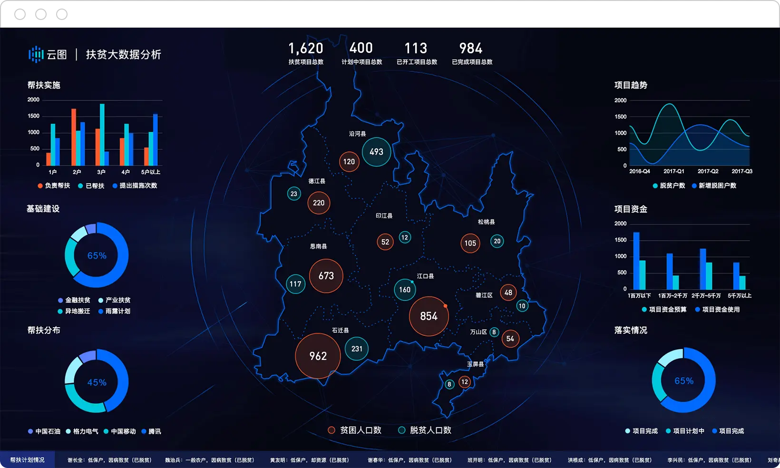Click the 45% donut chart center

click(x=97, y=382)
